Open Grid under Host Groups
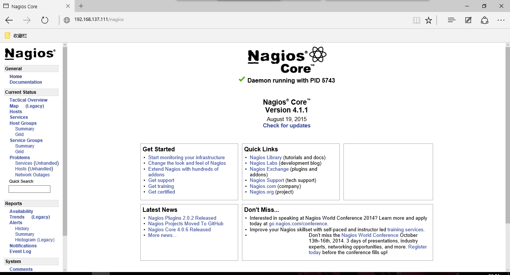510x275 pixels. click(19, 135)
